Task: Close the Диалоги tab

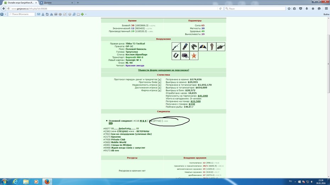Action: (x=72, y=3)
